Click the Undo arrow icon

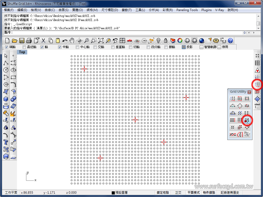click(x=65, y=41)
